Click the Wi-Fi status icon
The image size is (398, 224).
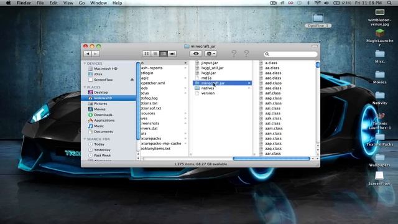point(317,2)
